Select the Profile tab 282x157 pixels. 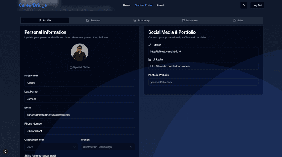click(45, 20)
